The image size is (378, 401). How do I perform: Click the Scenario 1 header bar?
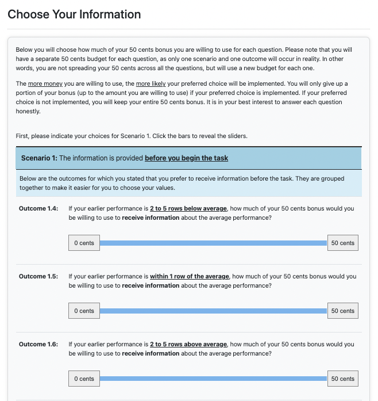pyautogui.click(x=189, y=158)
